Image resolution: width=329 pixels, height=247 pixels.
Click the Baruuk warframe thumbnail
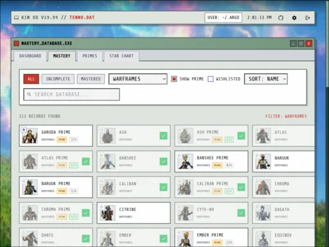[263, 161]
